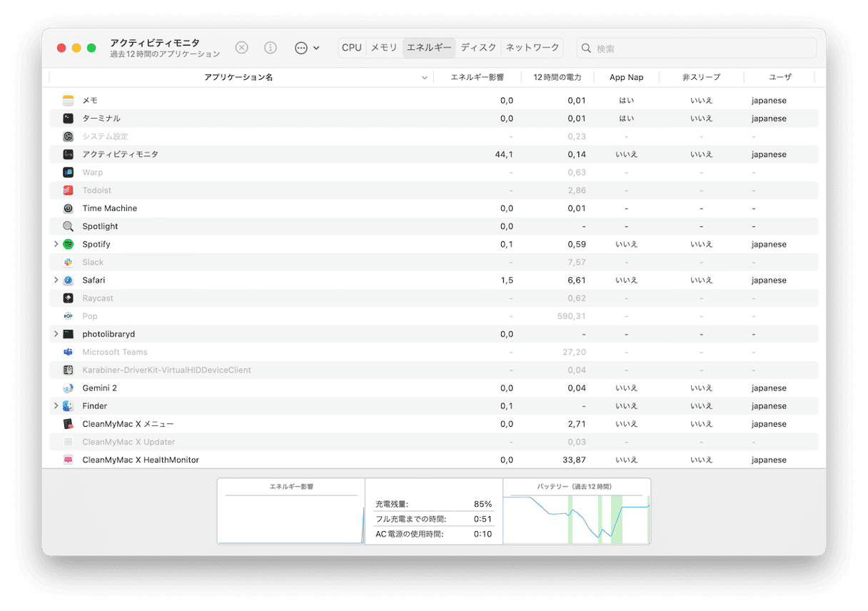Viewport: 868px width, 611px height.
Task: Click Safari's 6,61 power value
Action: point(577,281)
